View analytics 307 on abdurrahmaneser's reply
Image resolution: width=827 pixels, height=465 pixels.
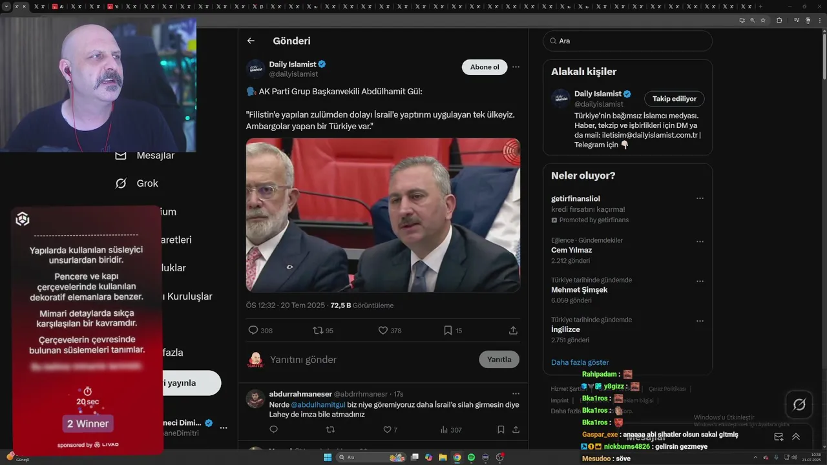[451, 429]
